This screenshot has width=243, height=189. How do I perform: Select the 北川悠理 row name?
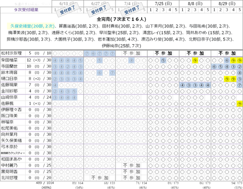tap(9, 178)
